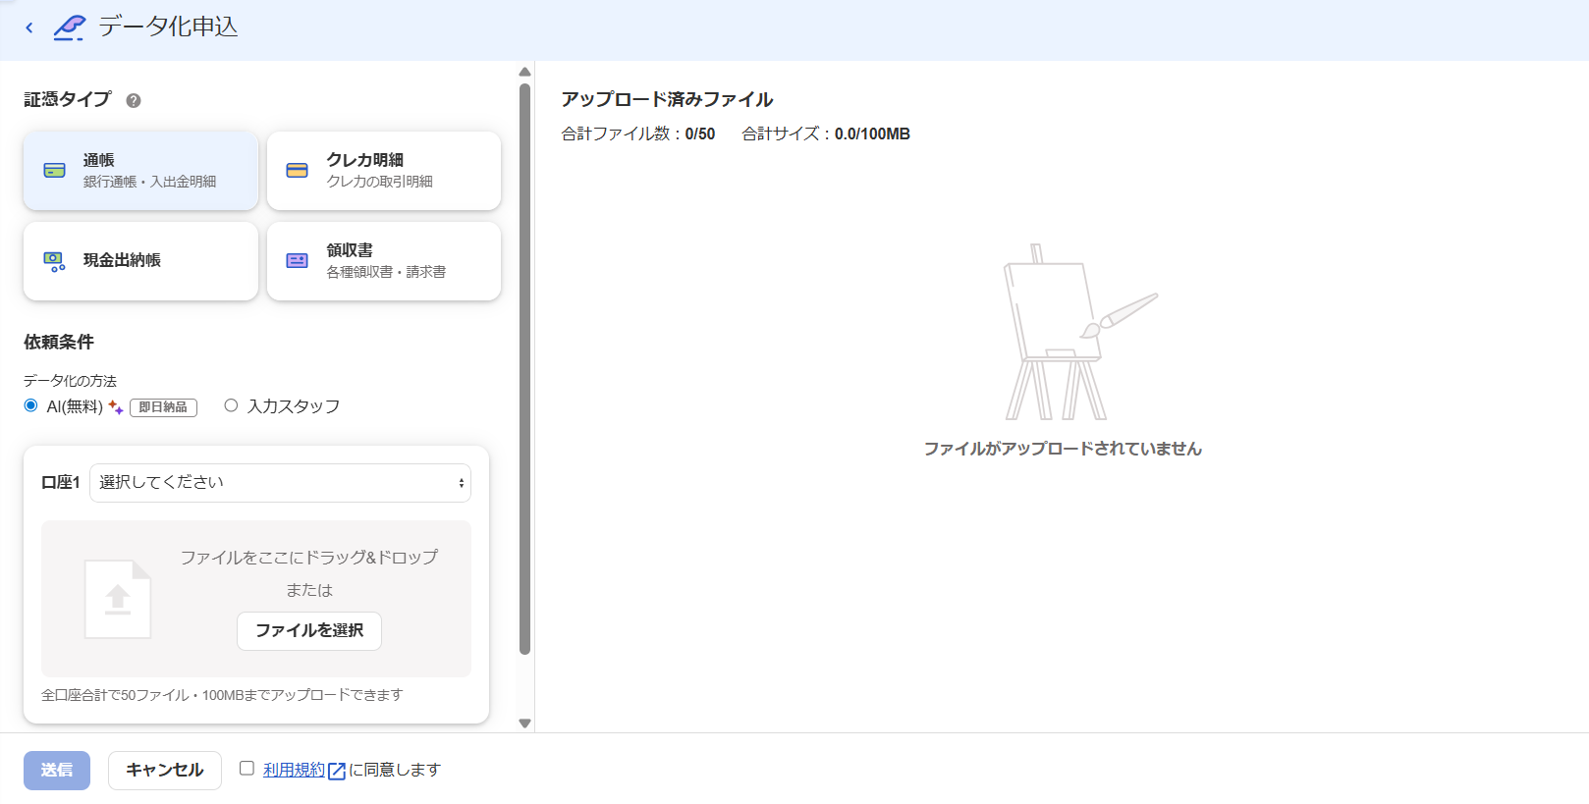Viewport: 1589px width, 804px height.
Task: Choose the 入力スタッフ radio button
Action: click(231, 405)
